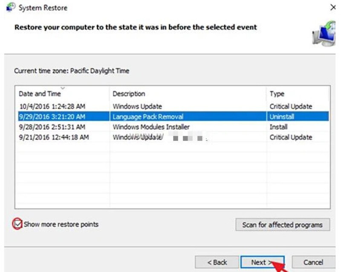Click Scan for affected programs button
Viewport: 341px width, 272px height.
(283, 225)
